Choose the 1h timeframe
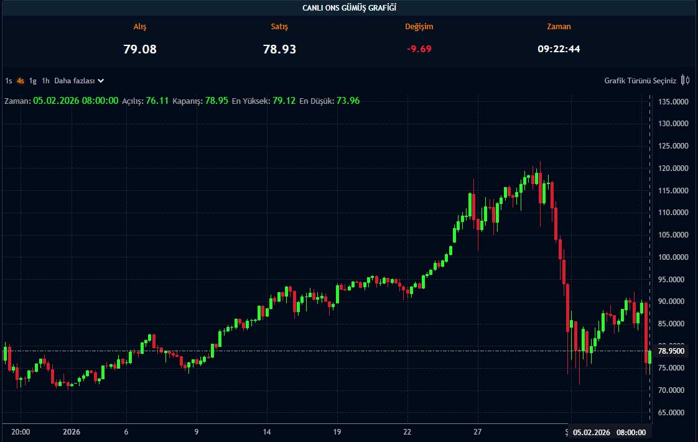 click(x=45, y=81)
